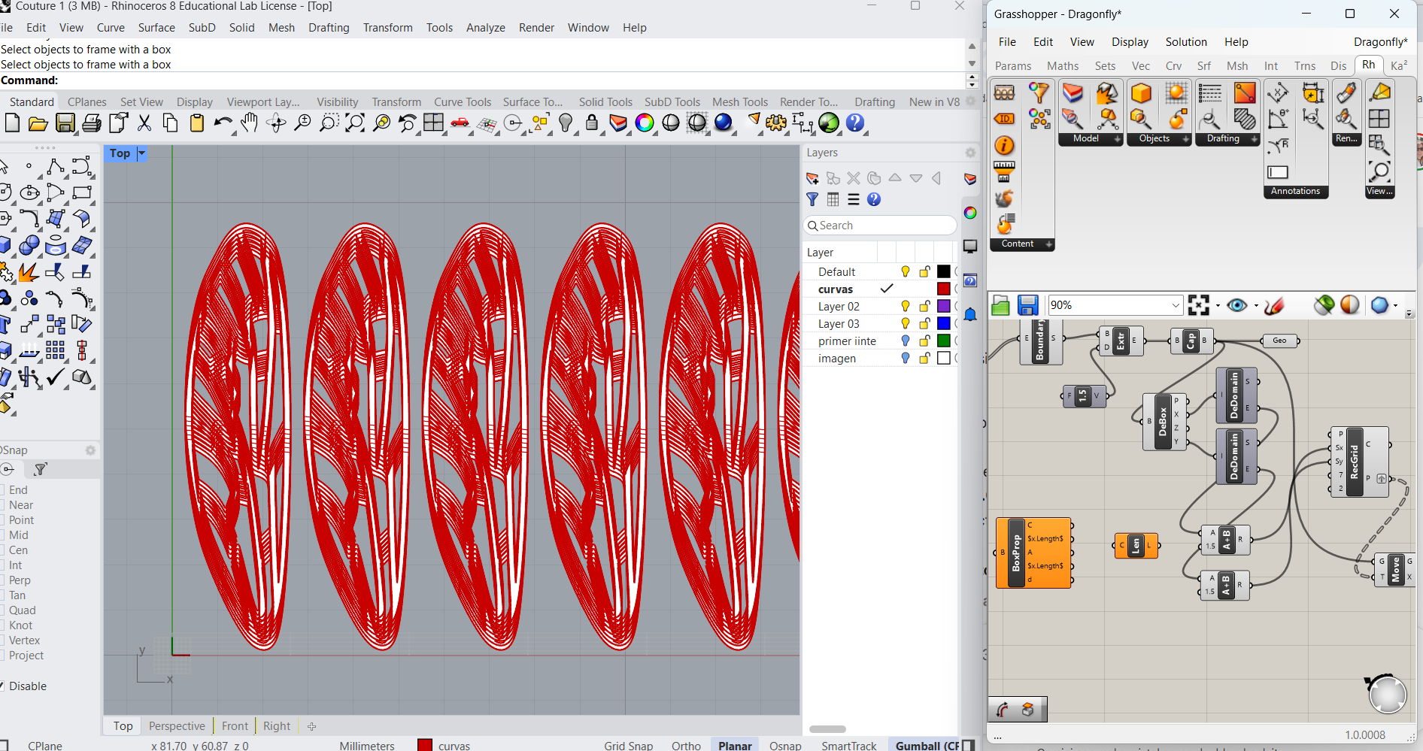The image size is (1423, 751).
Task: Click the Layers filter funnel icon
Action: 812,199
